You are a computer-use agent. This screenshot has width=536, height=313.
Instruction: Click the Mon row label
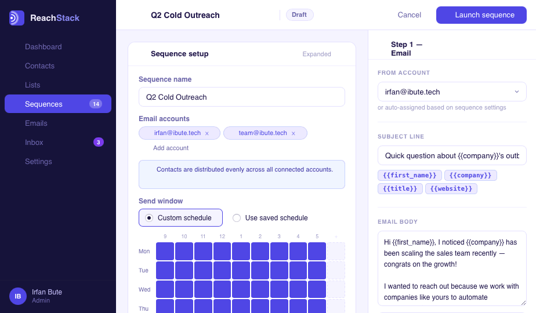(144, 252)
